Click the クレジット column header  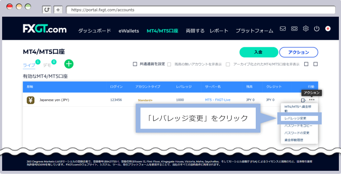pos(274,87)
